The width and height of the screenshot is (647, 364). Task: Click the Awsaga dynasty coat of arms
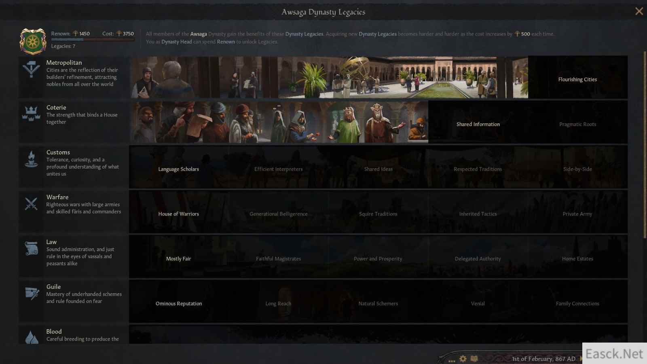pos(33,41)
